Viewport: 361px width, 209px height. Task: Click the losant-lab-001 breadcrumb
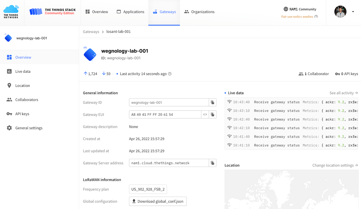click(118, 31)
